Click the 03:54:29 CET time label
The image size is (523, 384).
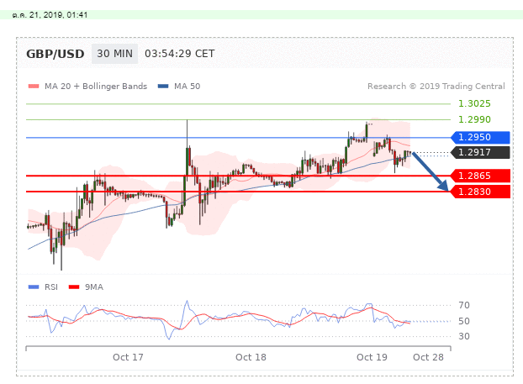click(x=179, y=54)
